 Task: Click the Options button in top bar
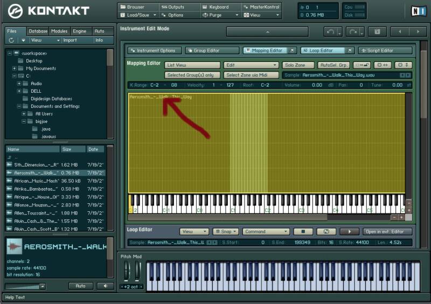click(x=179, y=15)
